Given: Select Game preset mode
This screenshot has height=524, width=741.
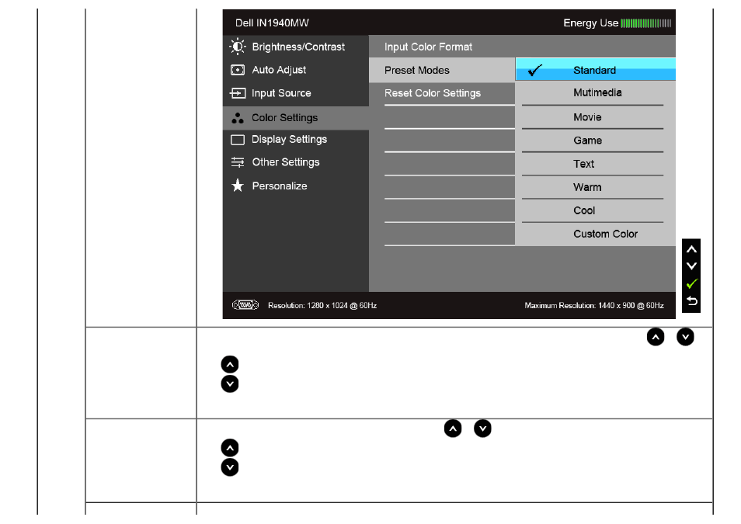Looking at the screenshot, I should [596, 141].
